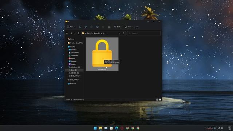Expand address bar history dropdown
Image resolution: width=233 pixels, height=131 pixels.
pyautogui.click(x=119, y=33)
